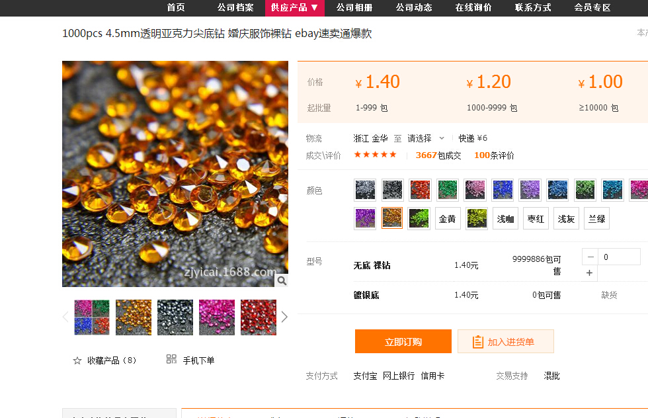The width and height of the screenshot is (648, 418).
Task: Click the star icon to favorite product
Action: (x=77, y=360)
